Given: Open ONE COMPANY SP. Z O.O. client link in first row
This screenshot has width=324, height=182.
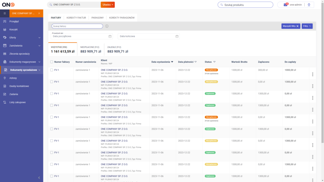Looking at the screenshot, I should click(114, 70).
